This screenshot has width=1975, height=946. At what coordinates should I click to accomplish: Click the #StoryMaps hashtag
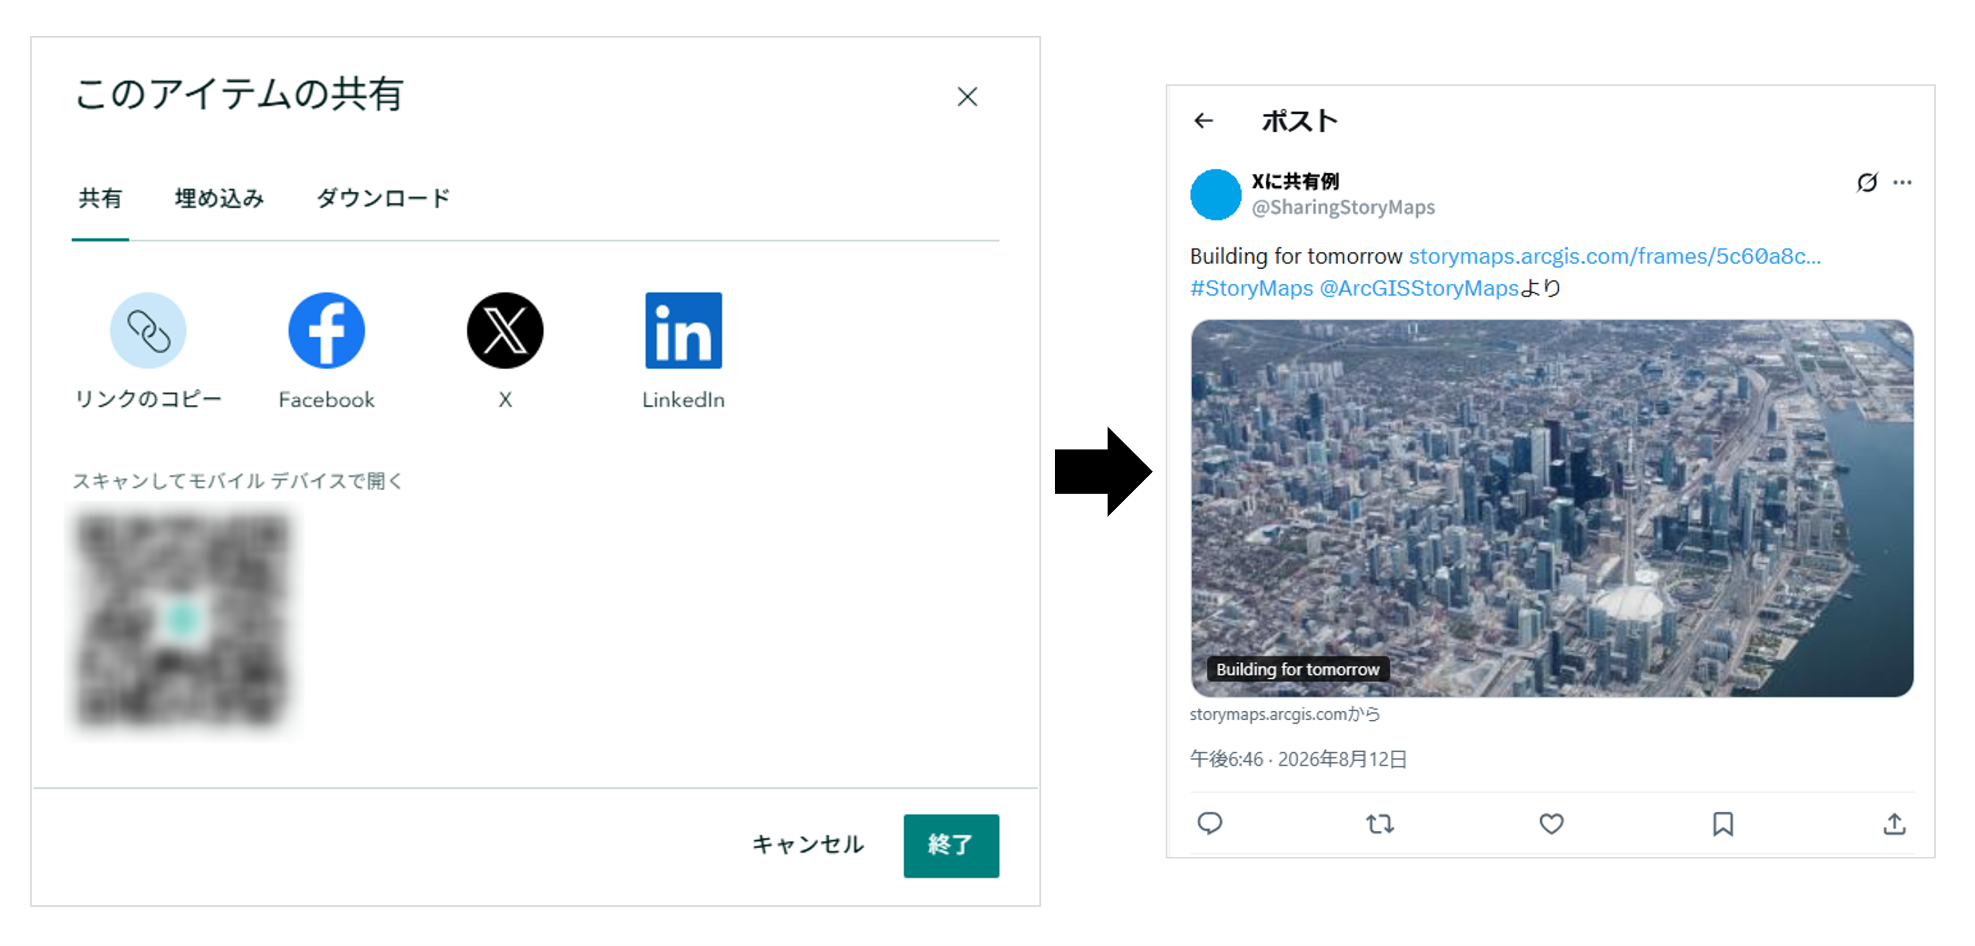(1251, 288)
